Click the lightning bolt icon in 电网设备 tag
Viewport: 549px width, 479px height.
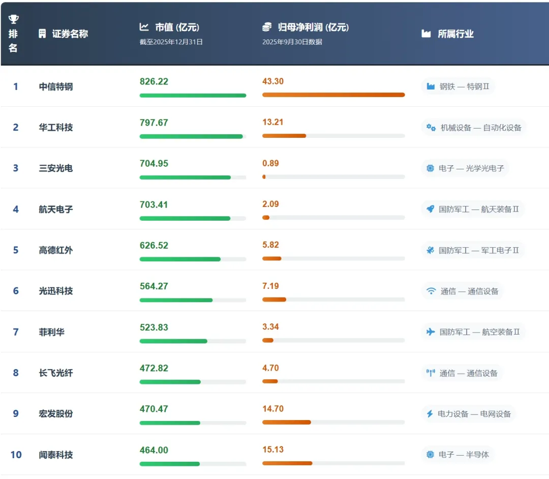pyautogui.click(x=430, y=414)
